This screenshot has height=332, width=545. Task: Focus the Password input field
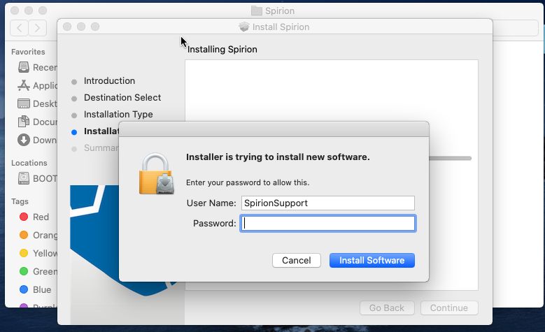[327, 223]
